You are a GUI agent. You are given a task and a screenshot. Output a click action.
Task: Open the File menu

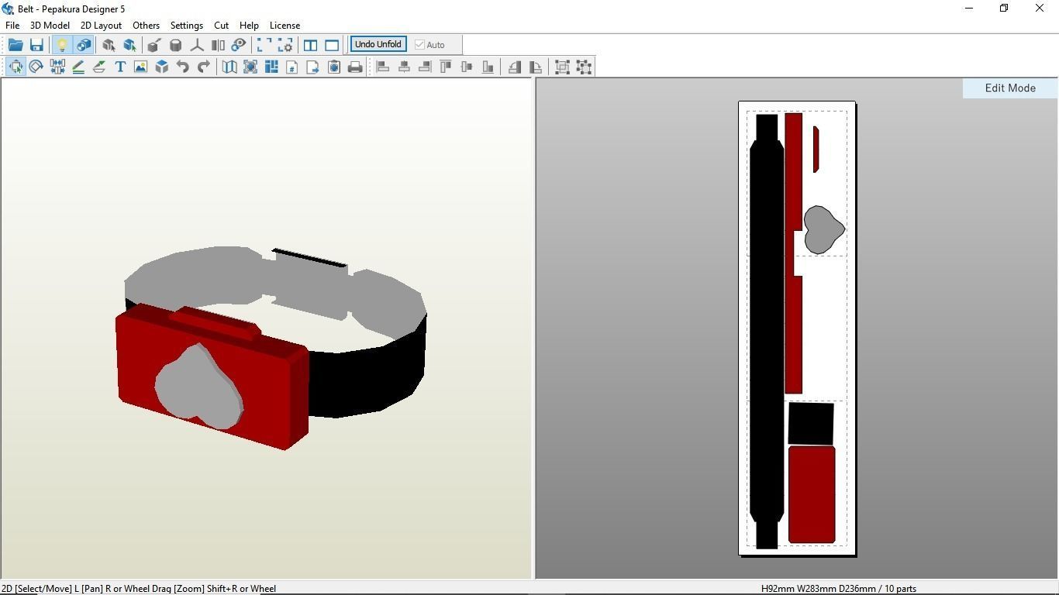point(12,26)
